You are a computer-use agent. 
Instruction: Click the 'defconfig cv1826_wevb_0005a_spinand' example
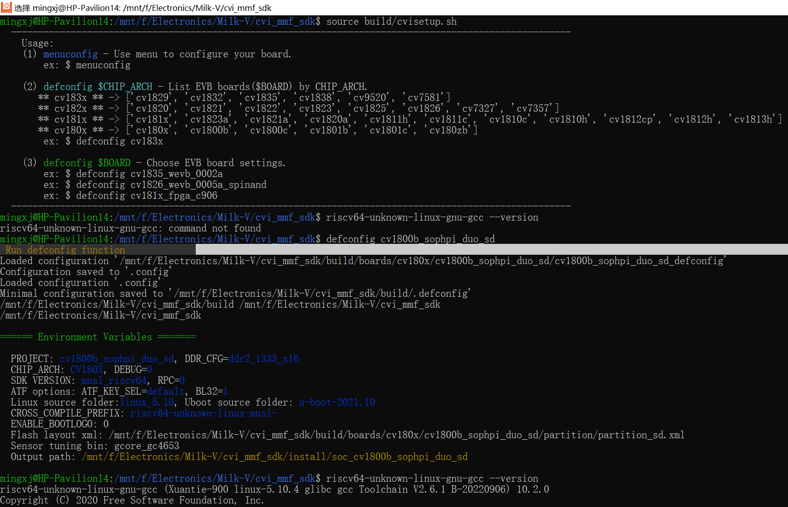click(x=171, y=185)
